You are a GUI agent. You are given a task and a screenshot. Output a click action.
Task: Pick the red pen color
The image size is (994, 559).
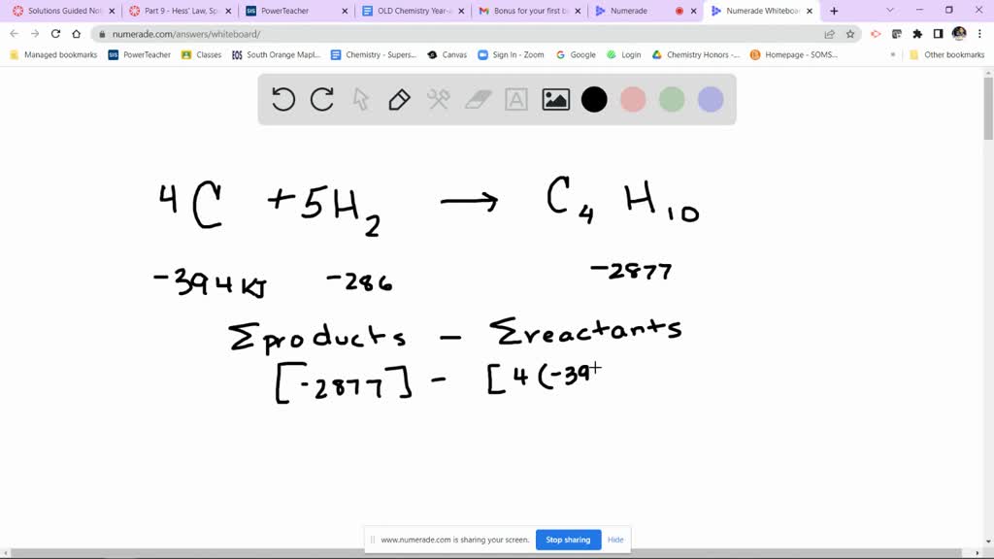[x=633, y=99]
